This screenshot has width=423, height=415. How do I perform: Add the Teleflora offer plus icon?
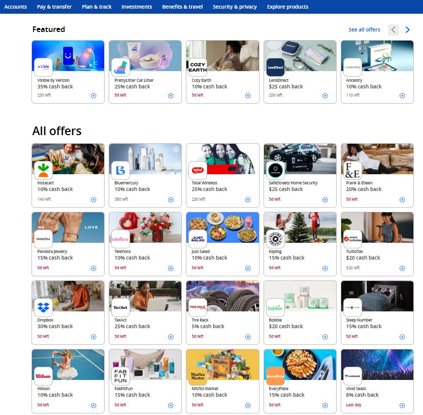[171, 268]
